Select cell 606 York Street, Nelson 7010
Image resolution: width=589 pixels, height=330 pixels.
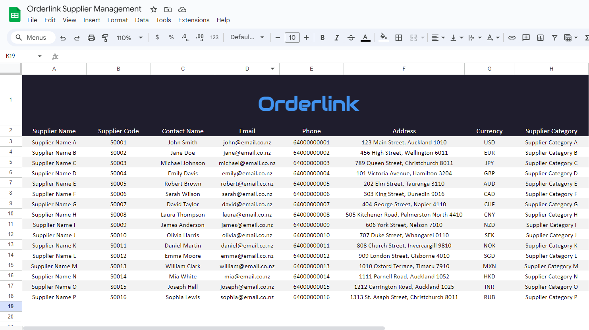click(x=404, y=225)
